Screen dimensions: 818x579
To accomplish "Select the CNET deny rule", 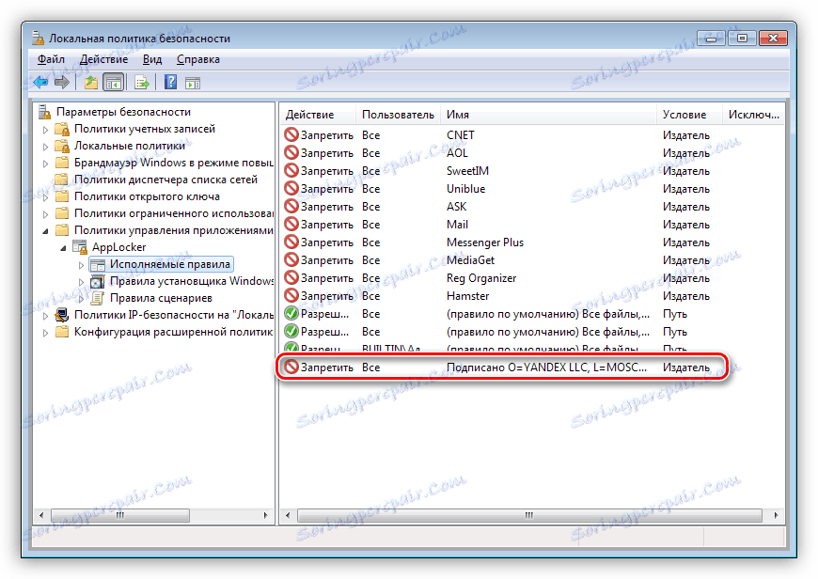I will click(x=457, y=134).
